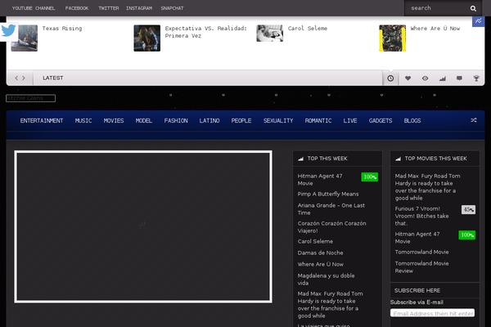
Task: Open Mad Max Fury Road in Top This Week
Action: pos(330,304)
